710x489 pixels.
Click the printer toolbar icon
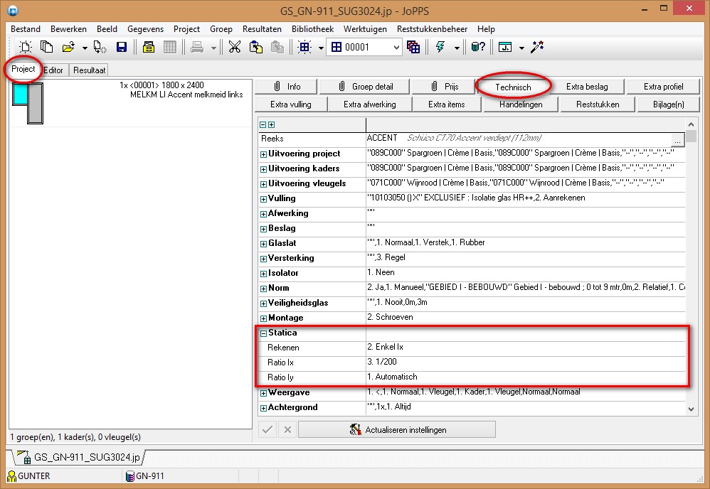point(197,47)
